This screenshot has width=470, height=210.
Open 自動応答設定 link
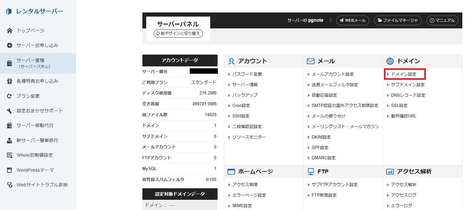coord(324,95)
